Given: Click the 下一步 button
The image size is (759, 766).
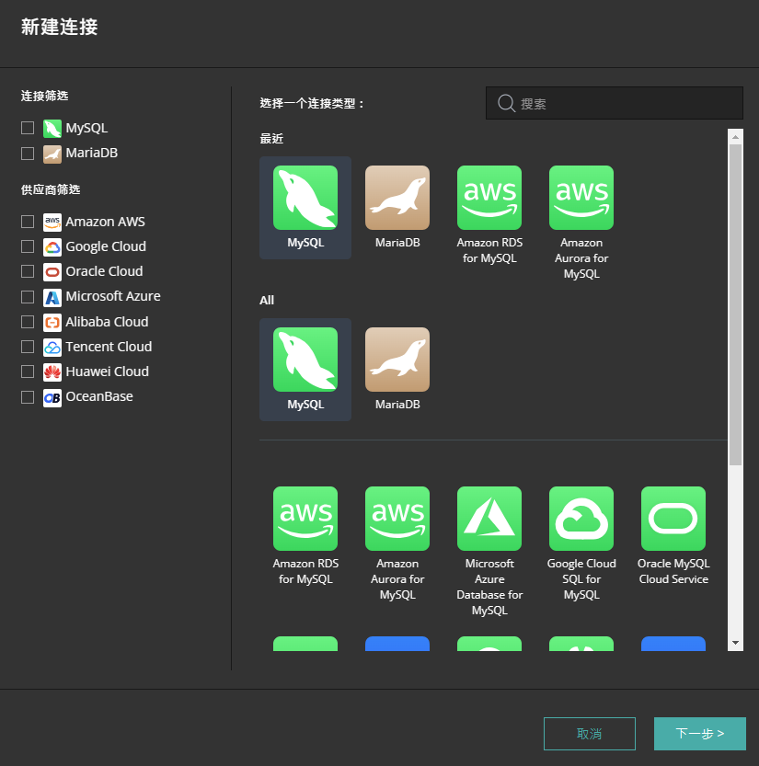Looking at the screenshot, I should [700, 733].
